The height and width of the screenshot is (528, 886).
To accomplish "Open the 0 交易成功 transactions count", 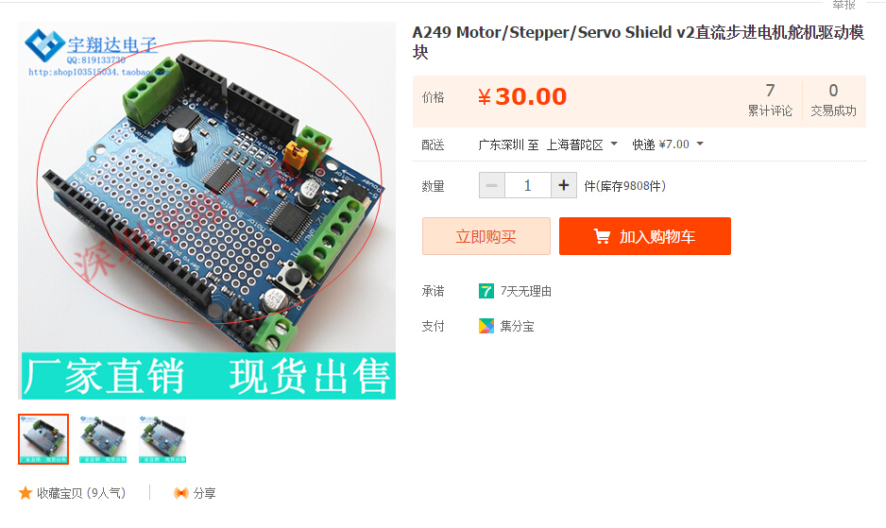I will pyautogui.click(x=833, y=100).
